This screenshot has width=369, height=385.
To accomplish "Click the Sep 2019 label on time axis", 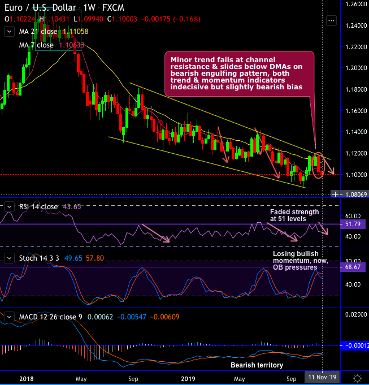I will [291, 379].
